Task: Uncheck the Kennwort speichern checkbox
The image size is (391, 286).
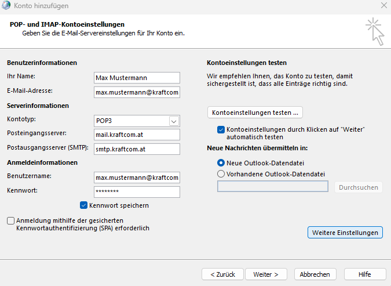Action: click(84, 205)
